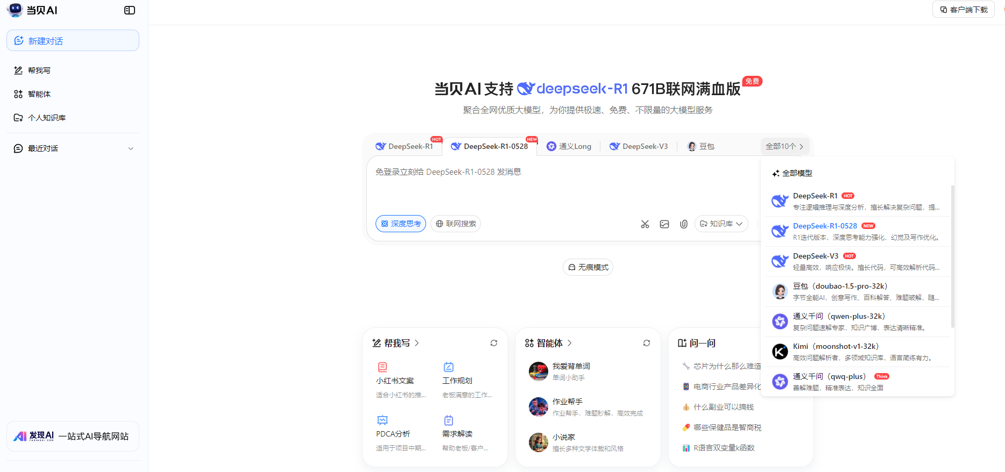Click the 客户端下载 button
1005x472 pixels.
[964, 10]
